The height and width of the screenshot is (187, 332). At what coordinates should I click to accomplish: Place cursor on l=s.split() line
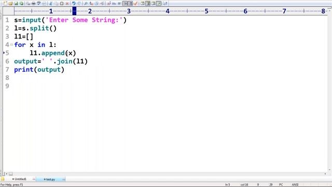point(35,28)
